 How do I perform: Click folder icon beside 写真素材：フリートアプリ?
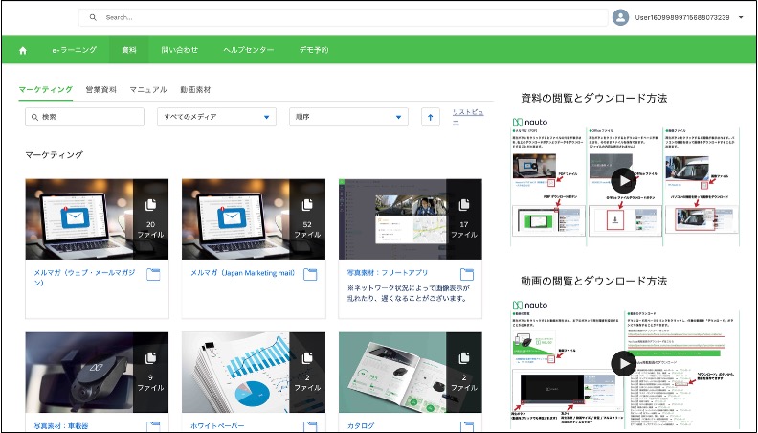click(x=466, y=274)
